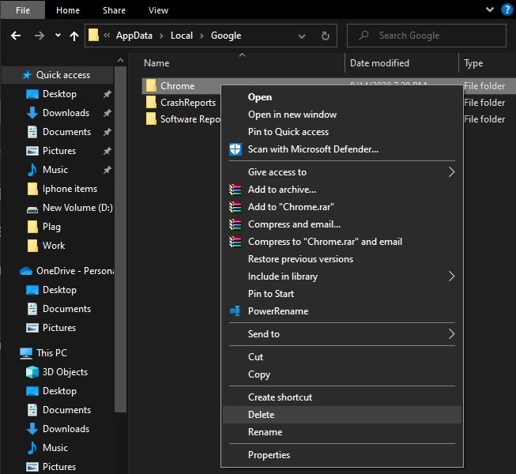
Task: Open pinned Downloads arrow icon under Quick access
Action: [x=32, y=113]
